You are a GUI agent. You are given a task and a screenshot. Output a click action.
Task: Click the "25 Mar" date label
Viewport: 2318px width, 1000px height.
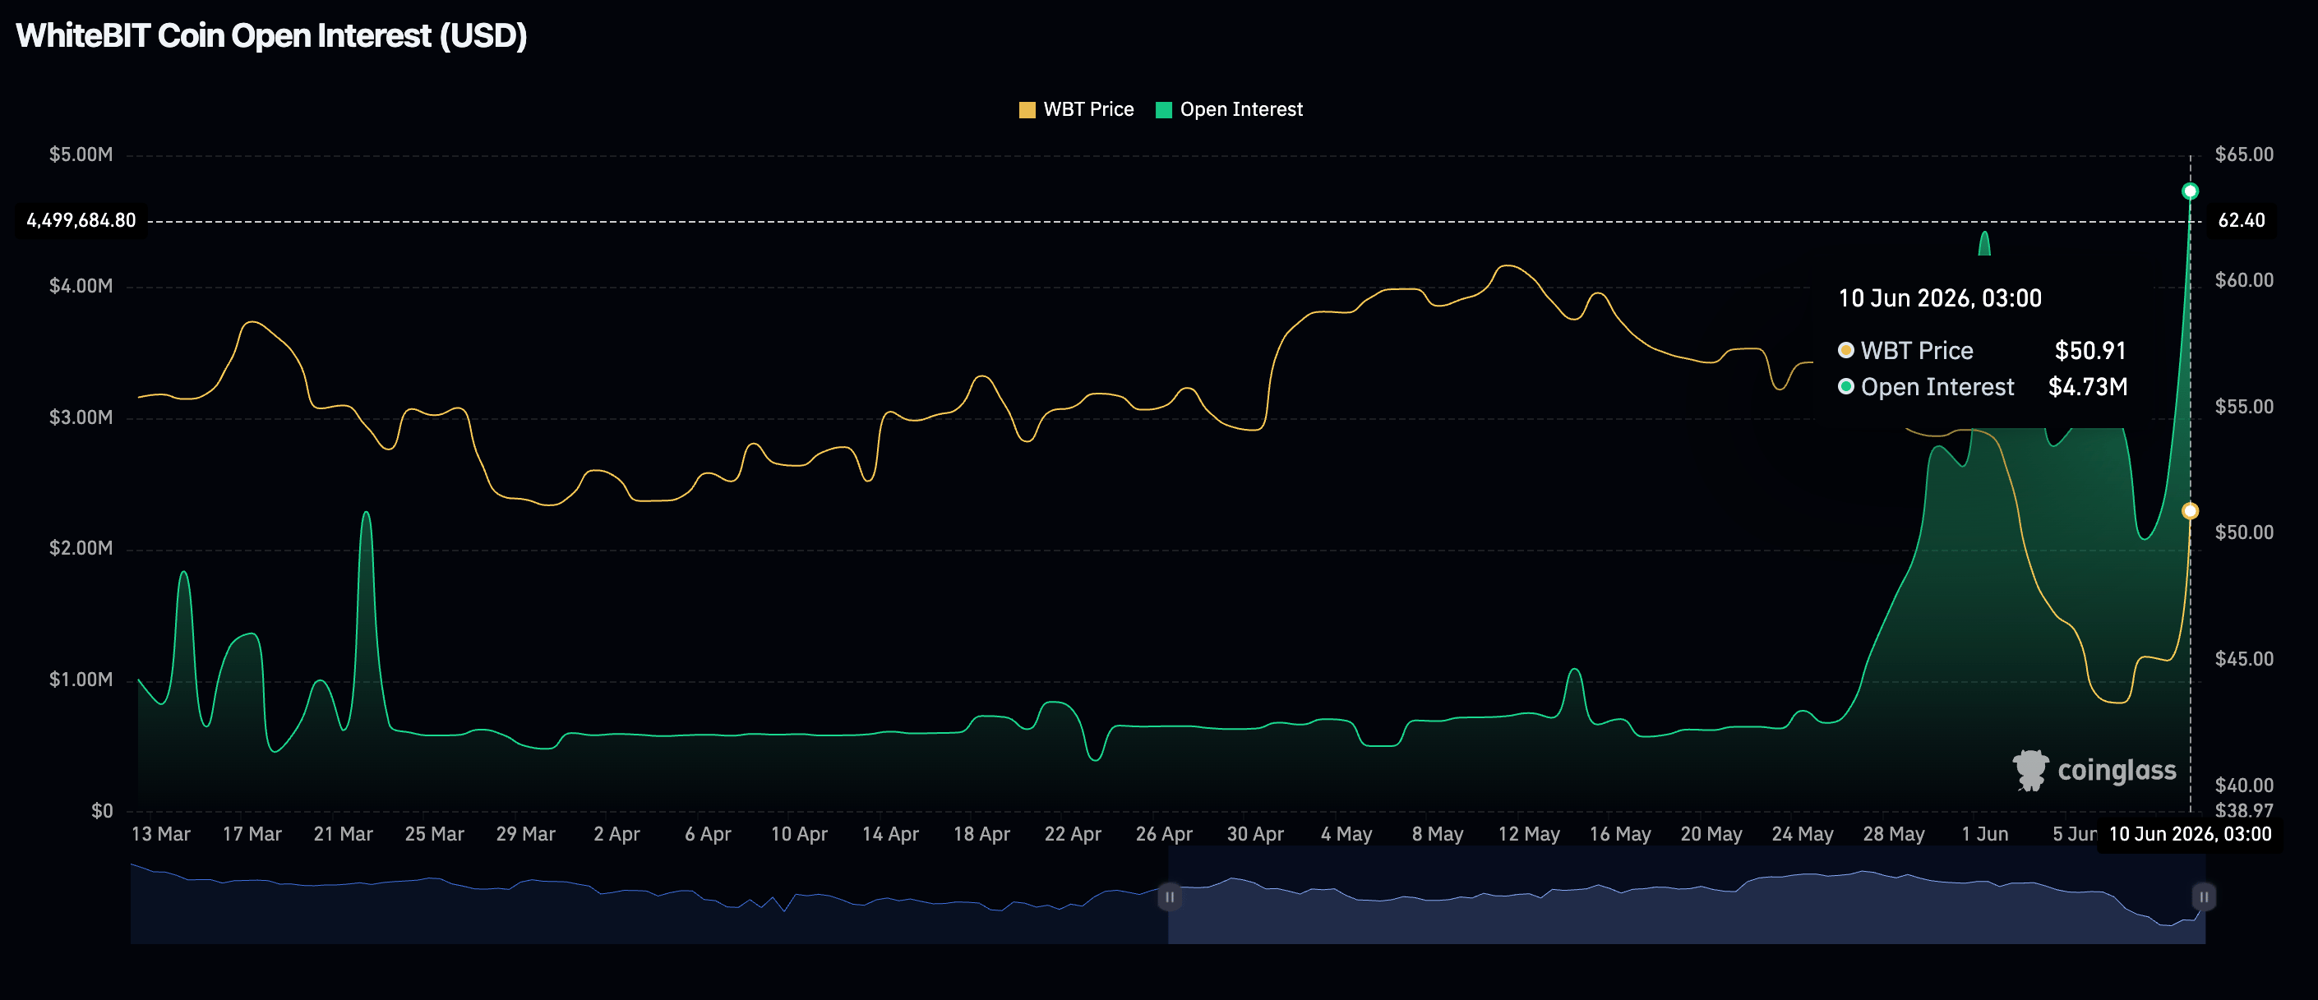435,835
